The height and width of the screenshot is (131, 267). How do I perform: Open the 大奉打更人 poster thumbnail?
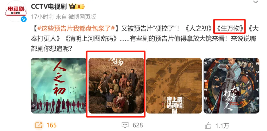point(231,86)
